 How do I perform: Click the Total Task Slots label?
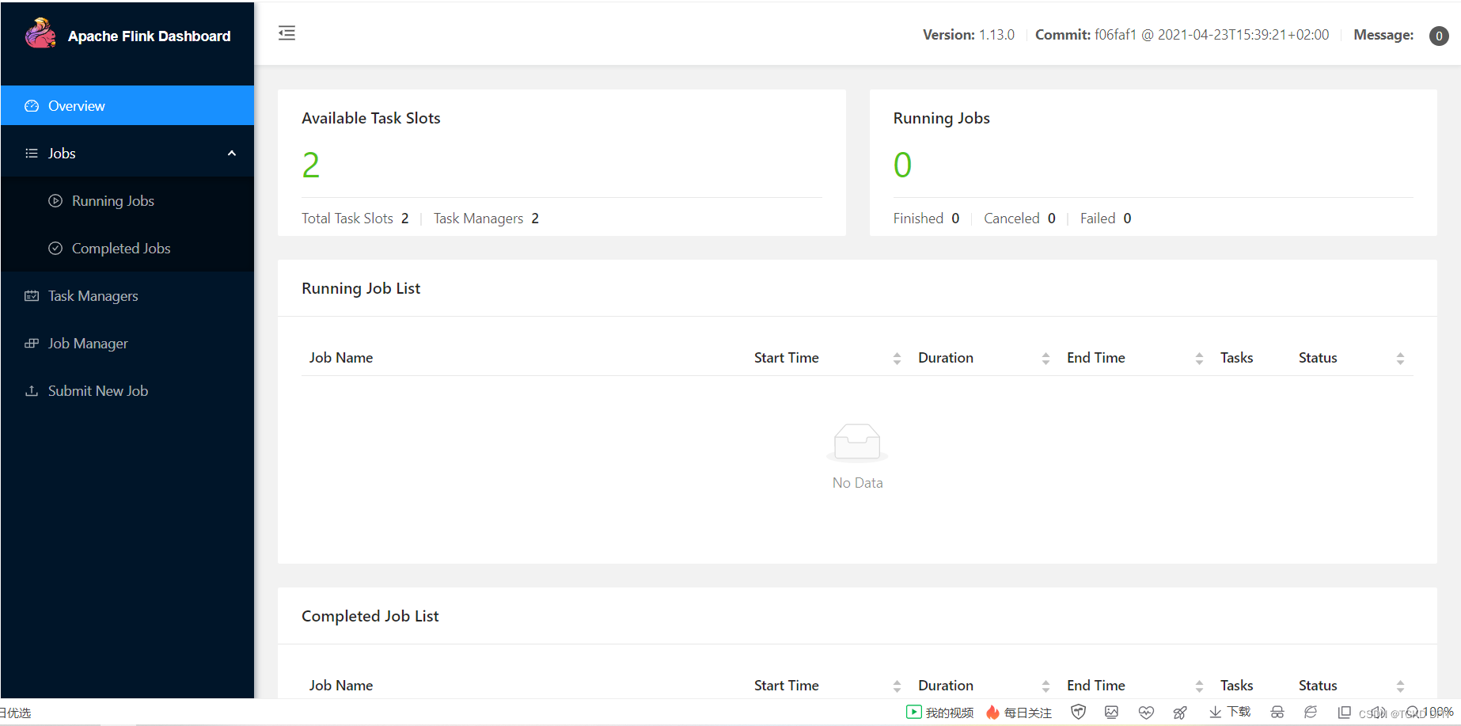(x=347, y=219)
